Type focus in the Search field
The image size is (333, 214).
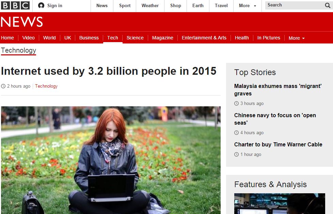pos(295,5)
